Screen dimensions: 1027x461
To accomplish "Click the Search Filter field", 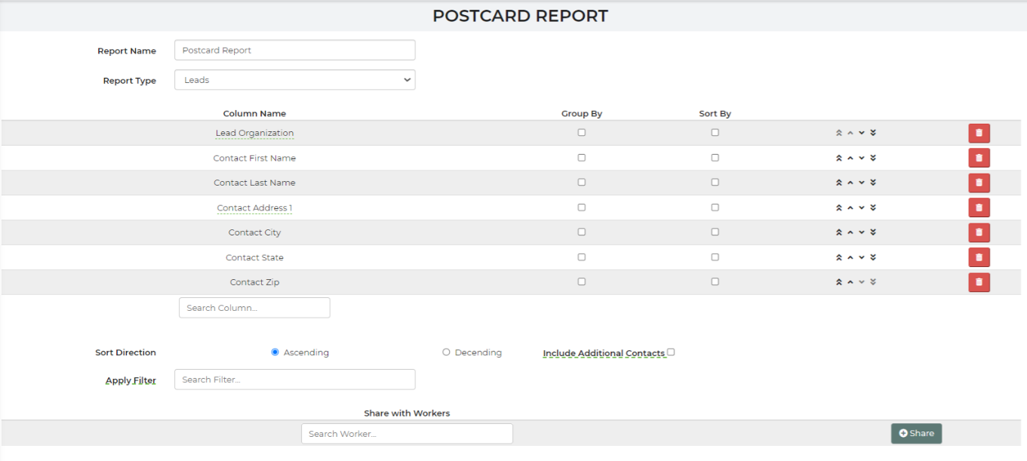I will coord(294,380).
